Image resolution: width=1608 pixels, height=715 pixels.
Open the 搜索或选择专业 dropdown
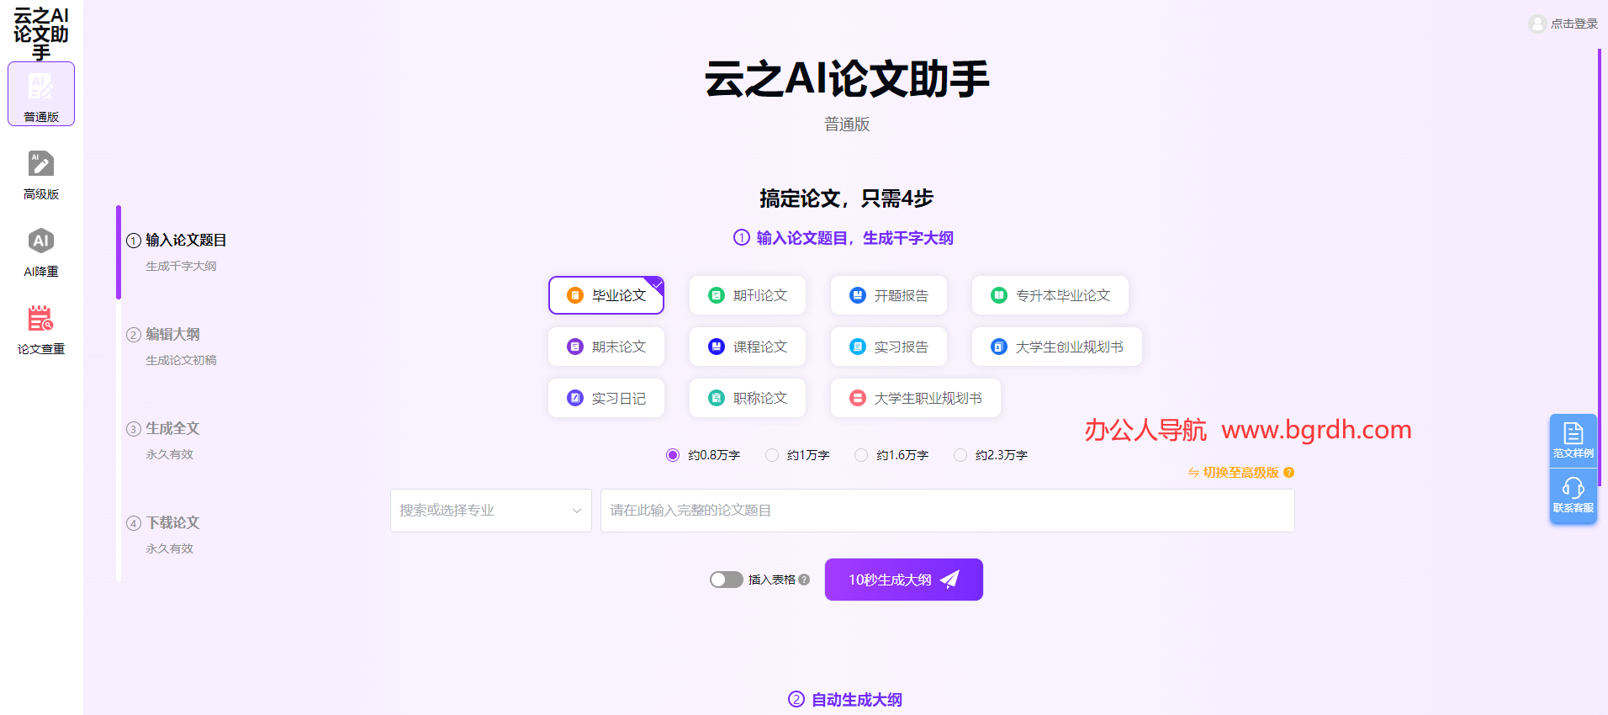click(x=491, y=511)
